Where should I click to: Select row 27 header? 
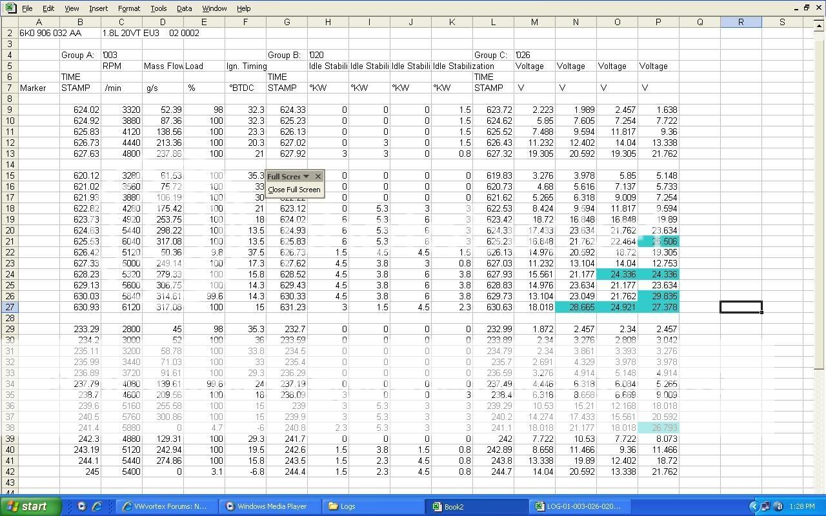click(x=10, y=307)
